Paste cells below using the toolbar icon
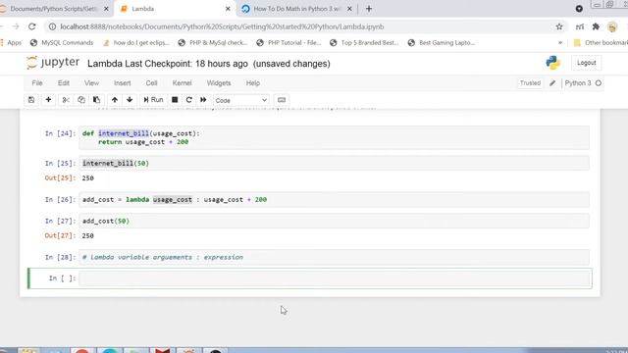 point(96,100)
